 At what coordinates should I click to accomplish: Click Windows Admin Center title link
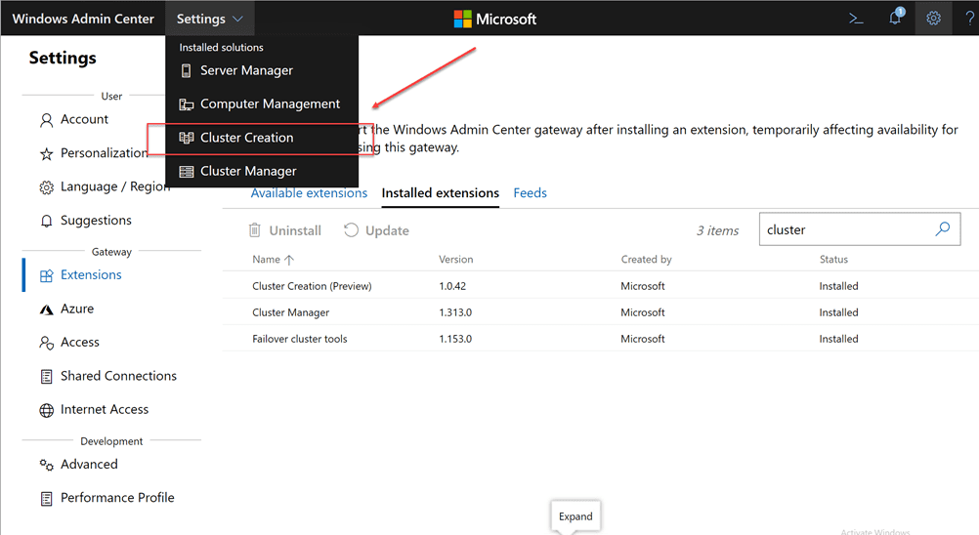[x=83, y=19]
